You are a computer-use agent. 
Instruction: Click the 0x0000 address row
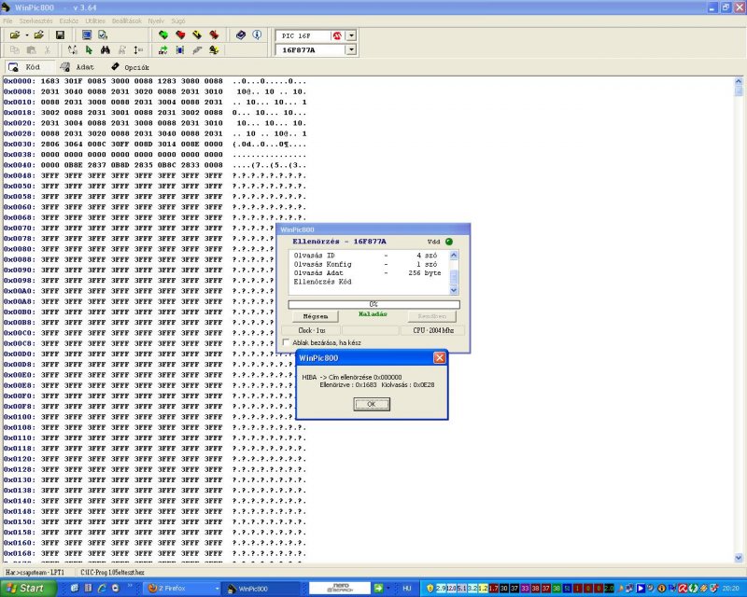[x=155, y=81]
